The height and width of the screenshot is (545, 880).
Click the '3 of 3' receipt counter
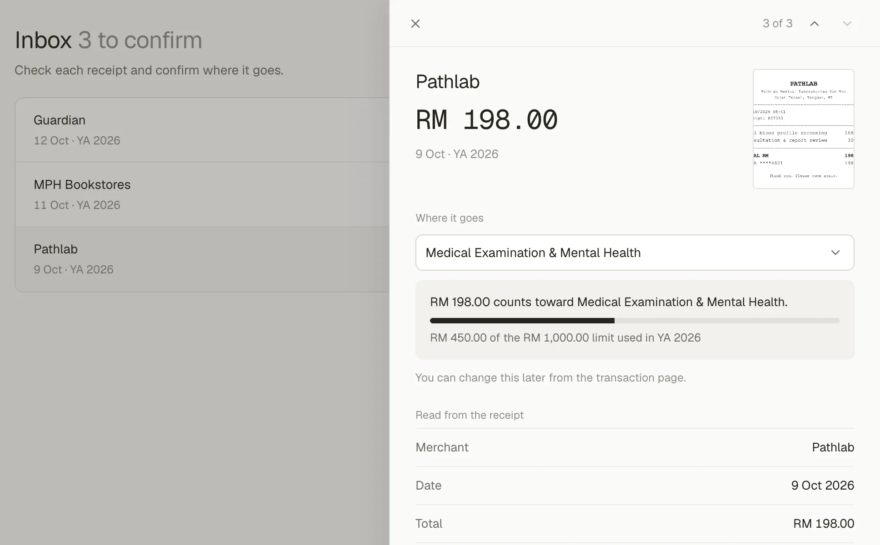click(777, 24)
